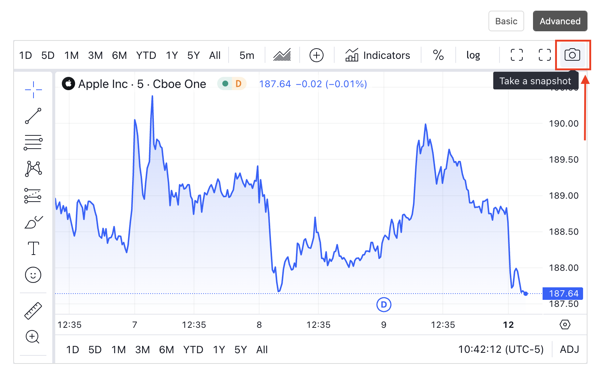Take a snapshot with the camera icon

point(573,55)
